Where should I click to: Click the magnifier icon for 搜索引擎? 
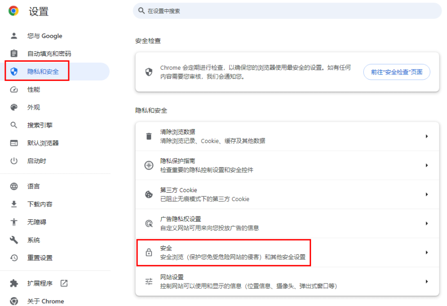(14, 125)
